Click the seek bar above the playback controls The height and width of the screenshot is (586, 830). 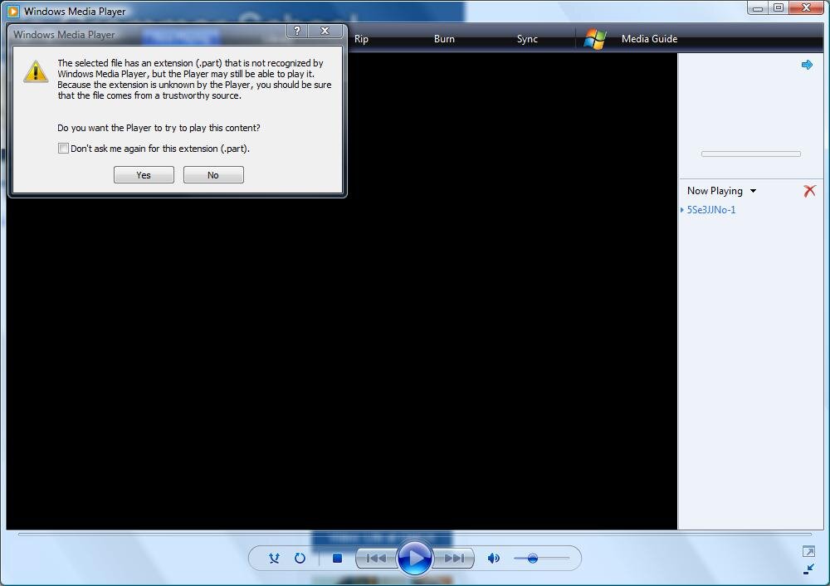click(x=414, y=535)
